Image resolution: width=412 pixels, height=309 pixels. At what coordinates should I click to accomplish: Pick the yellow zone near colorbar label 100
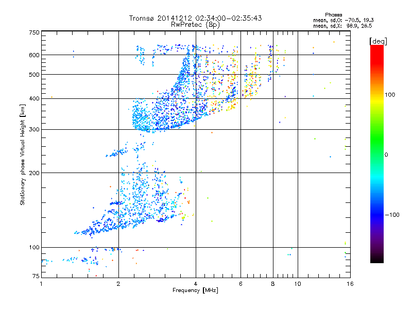tap(377, 100)
